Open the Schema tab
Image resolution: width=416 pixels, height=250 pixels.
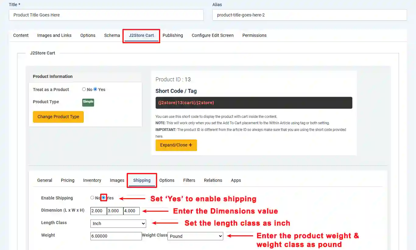(x=112, y=35)
